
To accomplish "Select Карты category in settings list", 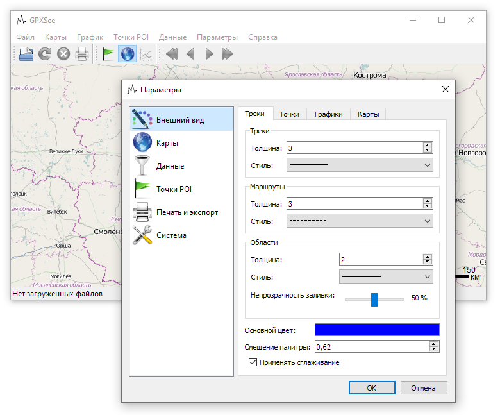I will click(181, 142).
